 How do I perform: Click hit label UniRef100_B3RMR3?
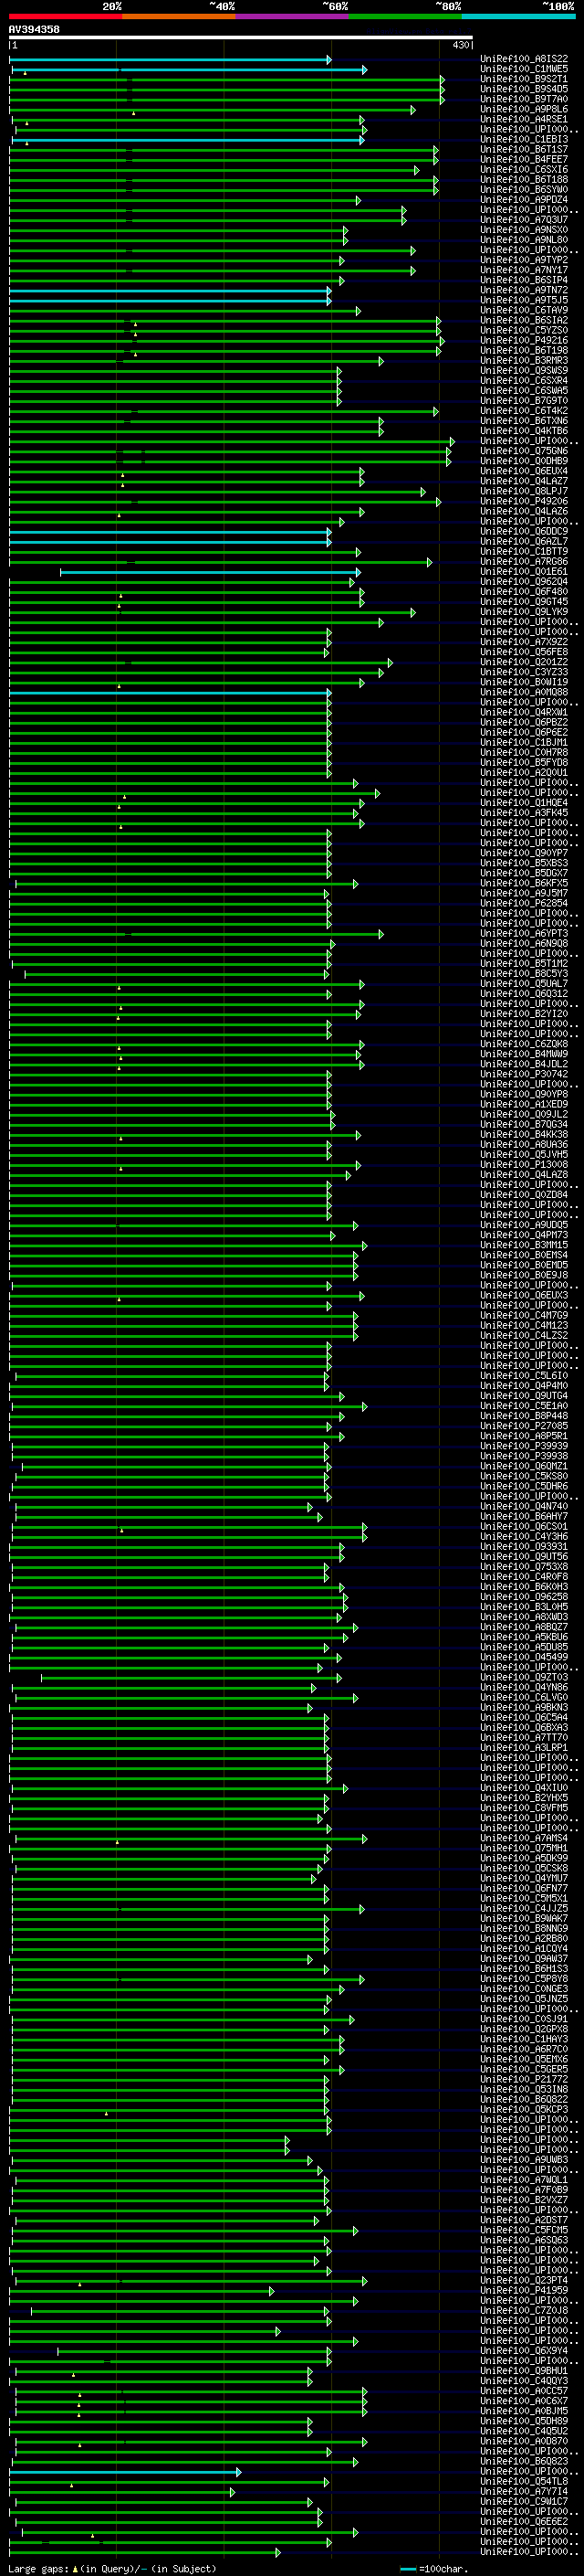click(x=524, y=360)
